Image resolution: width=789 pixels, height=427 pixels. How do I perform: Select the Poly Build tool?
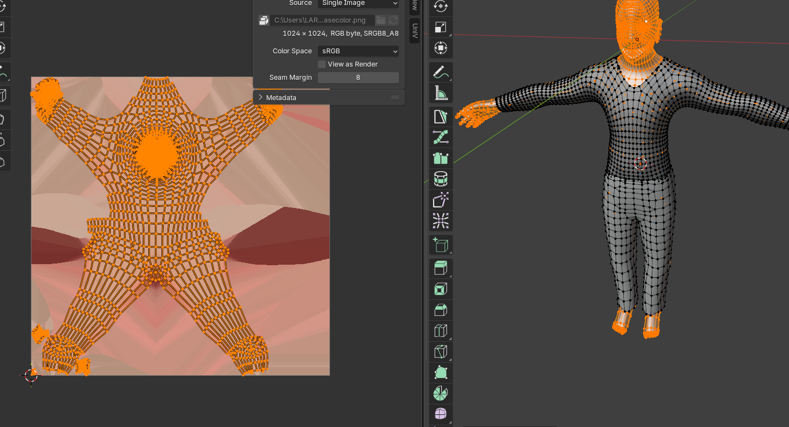[441, 373]
